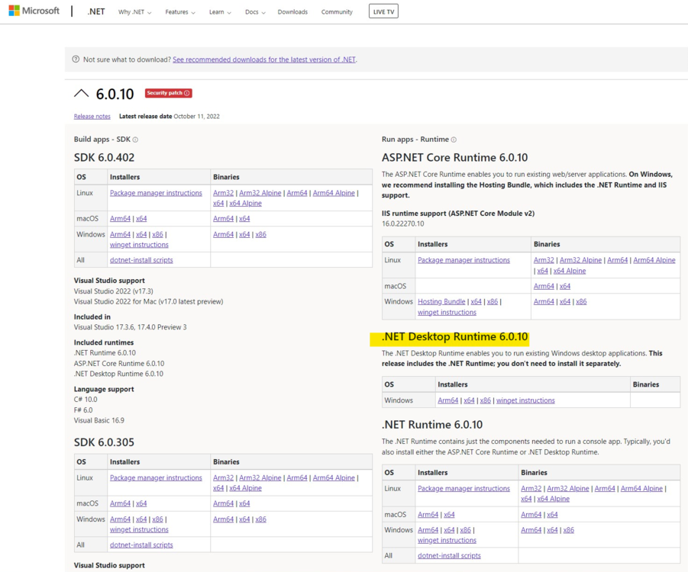Viewport: 688px width, 572px height.
Task: Open .NET Desktop Runtime winget instructions
Action: [x=525, y=400]
